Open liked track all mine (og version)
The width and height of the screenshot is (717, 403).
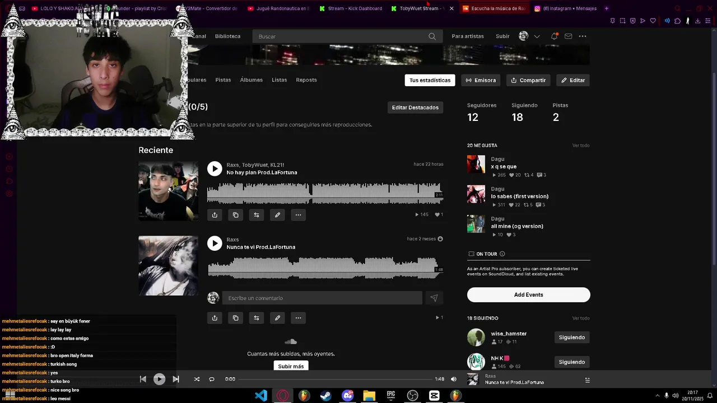click(517, 226)
